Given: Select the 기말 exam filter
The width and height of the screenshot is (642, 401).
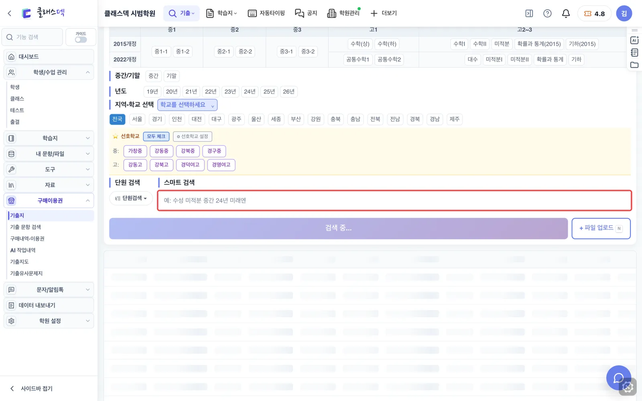Looking at the screenshot, I should (172, 76).
